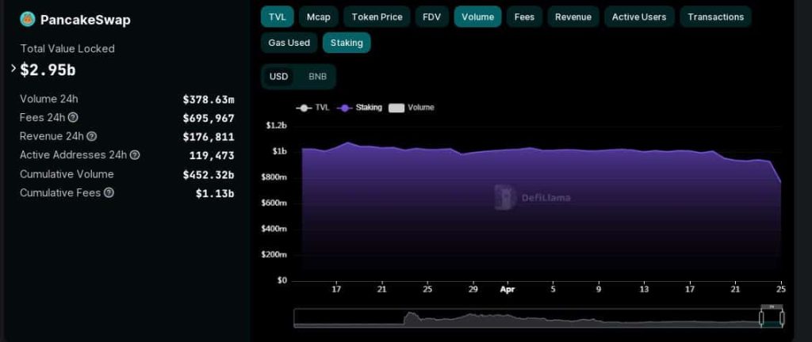The height and width of the screenshot is (342, 812).
Task: Click the PancakeSwap logo icon
Action: 28,19
